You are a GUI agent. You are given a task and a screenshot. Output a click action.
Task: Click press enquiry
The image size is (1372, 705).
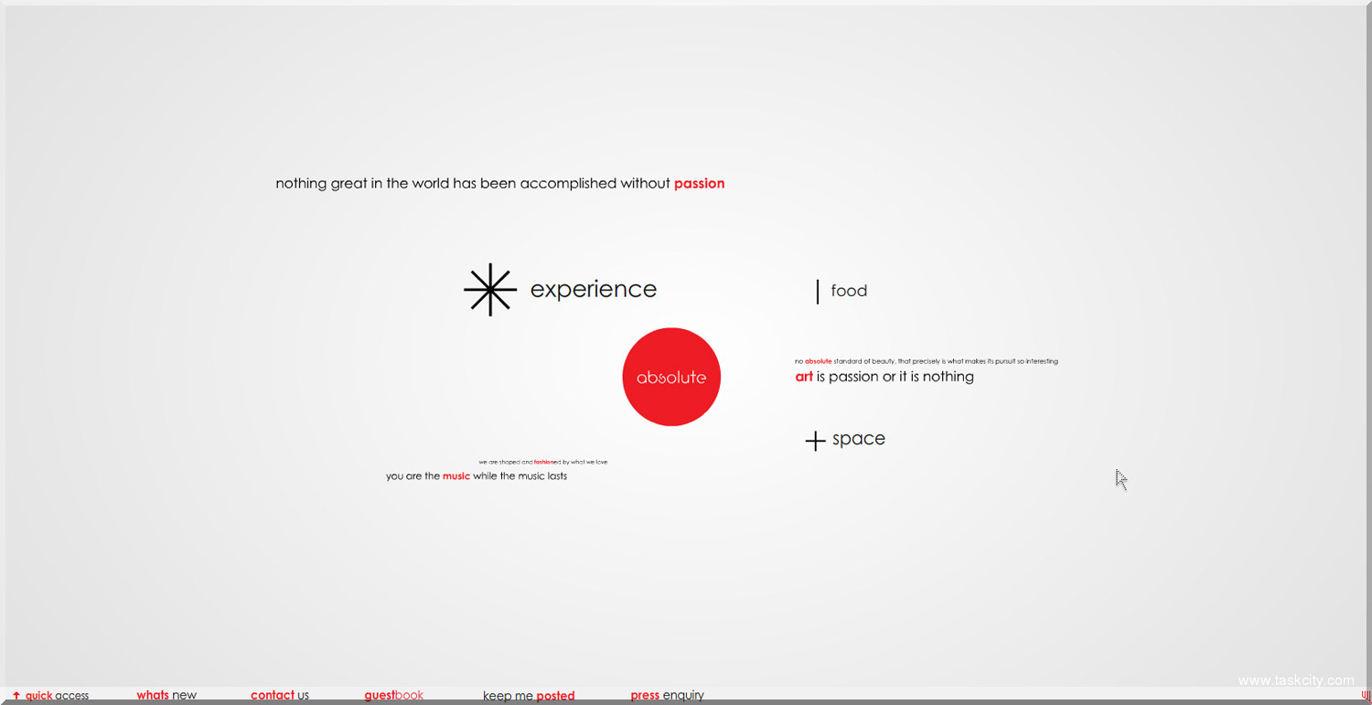click(x=667, y=695)
